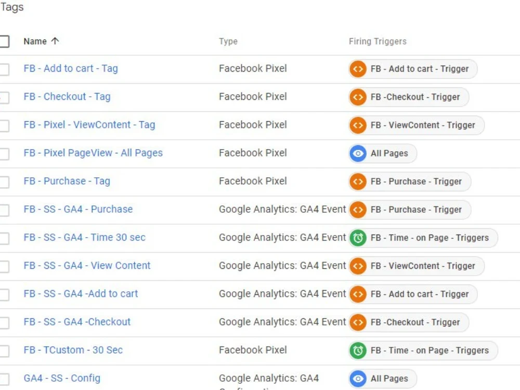Click the FB - Time - on Page - Triggers chip for FB - TCustom - 30 Sec

pyautogui.click(x=429, y=350)
